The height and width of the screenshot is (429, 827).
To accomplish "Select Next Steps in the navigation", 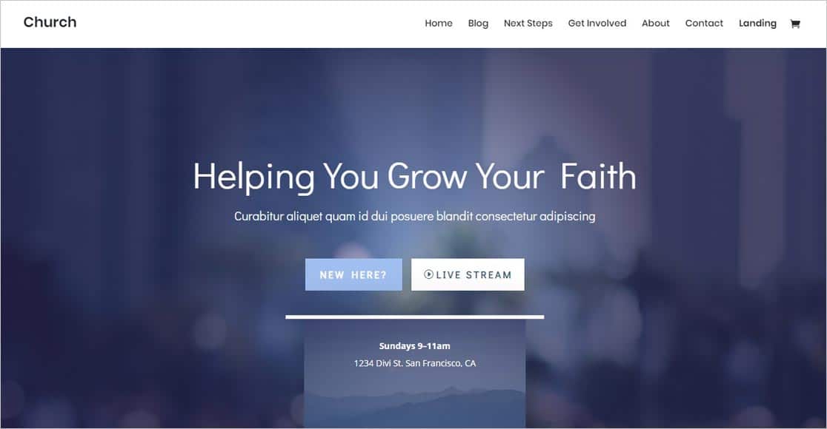I will point(528,23).
